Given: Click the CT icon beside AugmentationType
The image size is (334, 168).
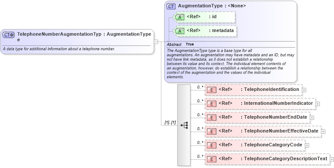Looking at the screenshot, I should 171,6.
